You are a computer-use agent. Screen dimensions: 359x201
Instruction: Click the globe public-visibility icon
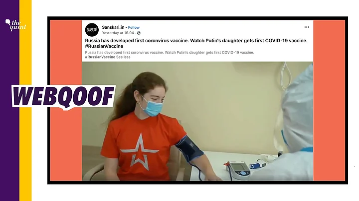[x=139, y=33]
